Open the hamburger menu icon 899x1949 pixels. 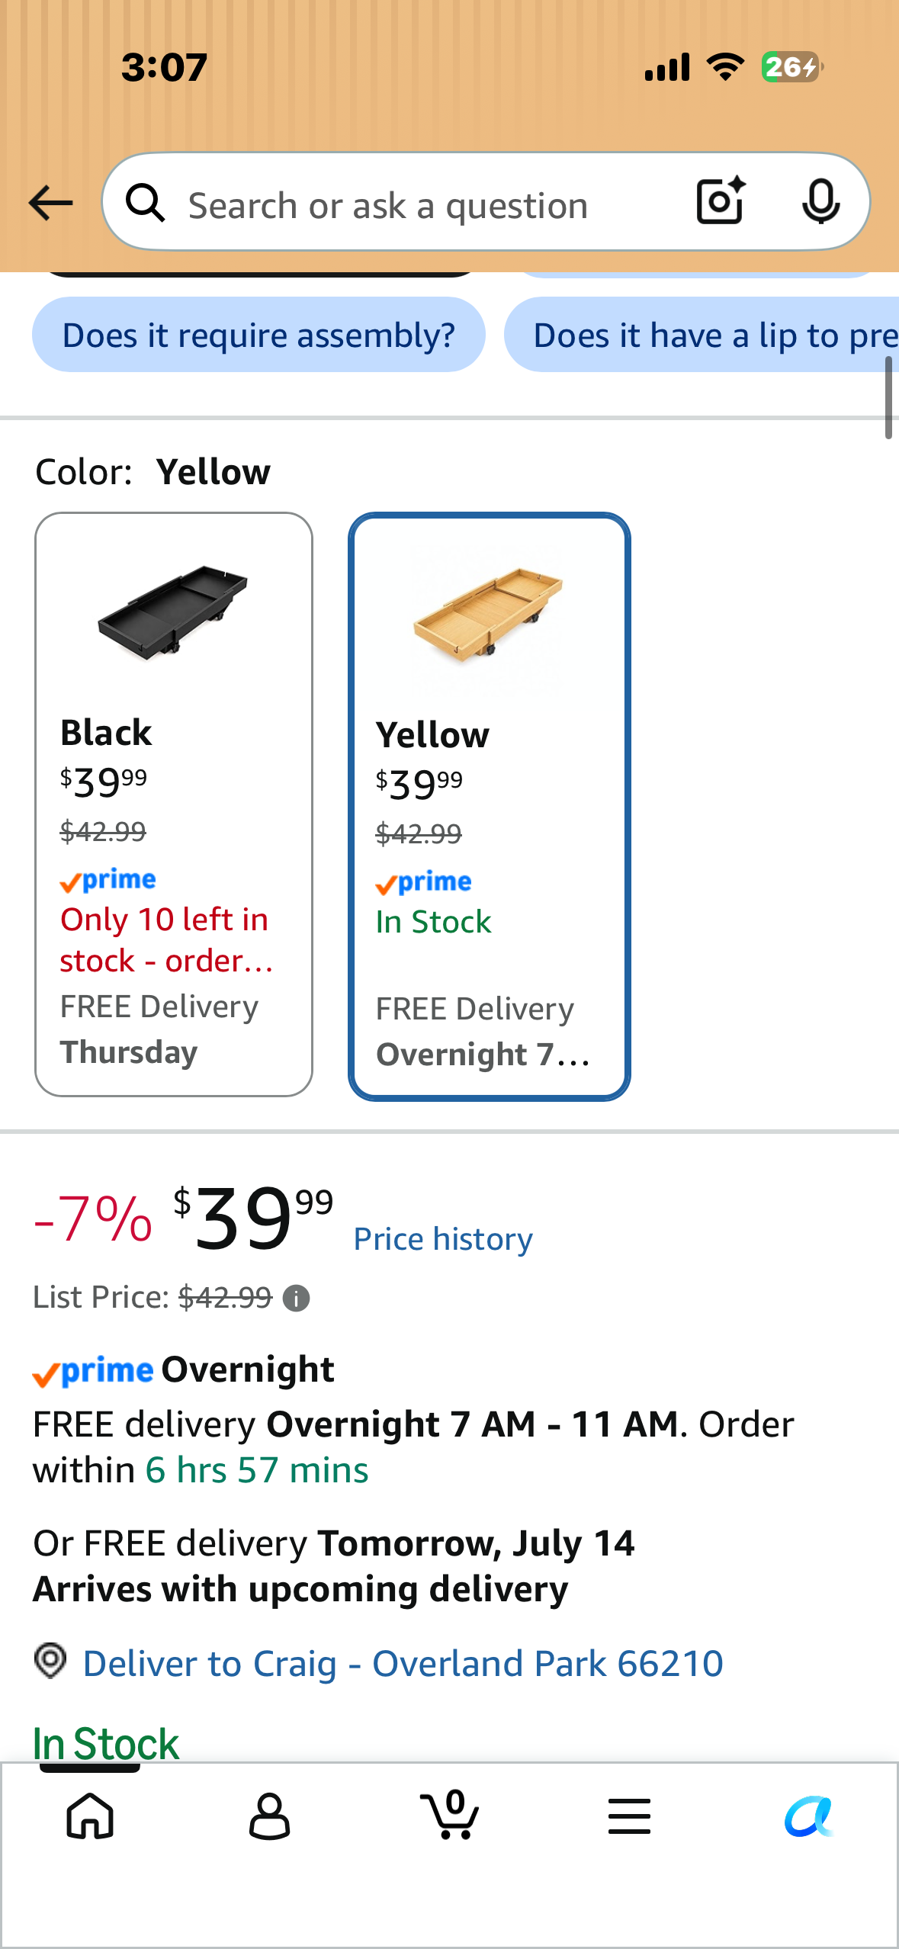point(629,1816)
